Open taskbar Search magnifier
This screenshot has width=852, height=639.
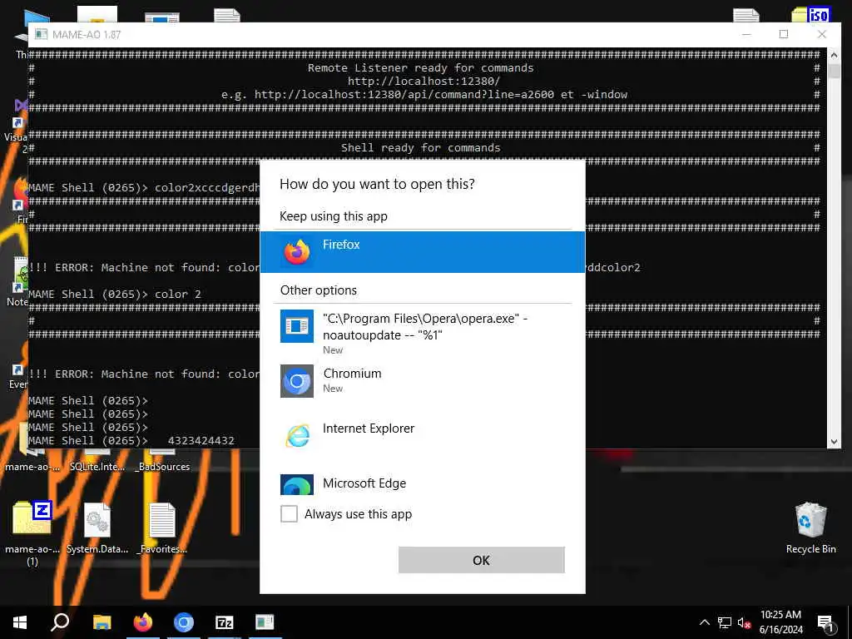60,622
